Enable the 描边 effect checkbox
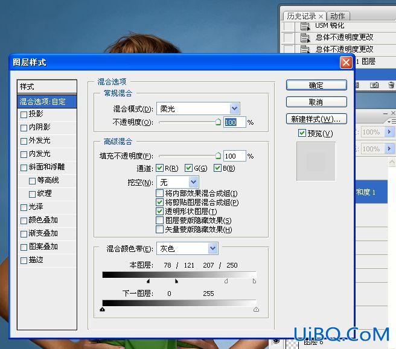This screenshot has height=349, width=396. (24, 260)
